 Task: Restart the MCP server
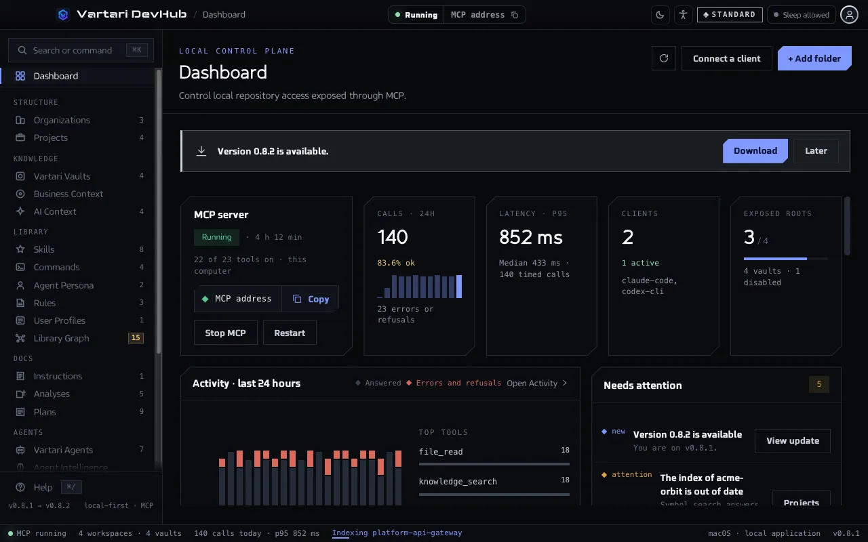tap(290, 333)
